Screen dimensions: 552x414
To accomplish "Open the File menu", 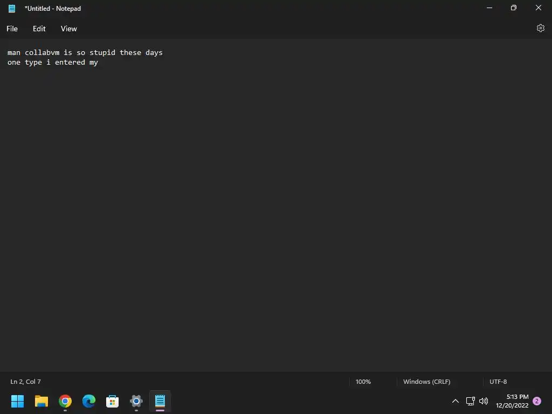I will click(x=12, y=29).
